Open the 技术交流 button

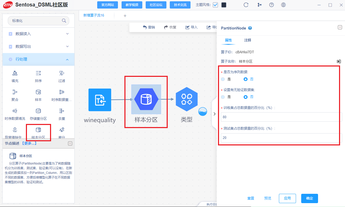tap(180, 5)
